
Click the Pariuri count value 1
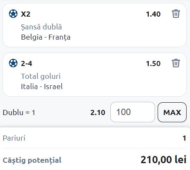point(184,138)
